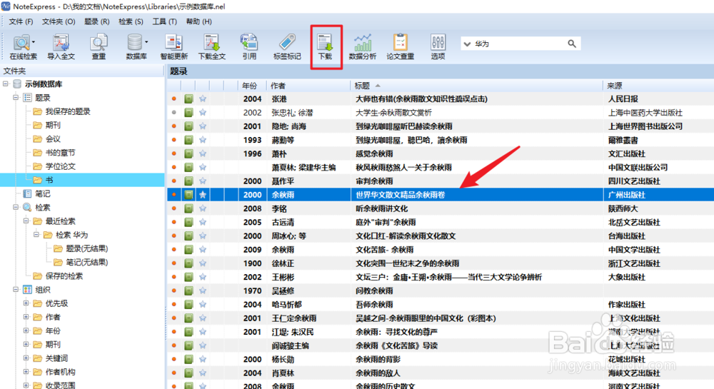Viewport: 714px width, 389px height.
Task: Select the row titled 审判余秋雨
Action: pos(441,181)
